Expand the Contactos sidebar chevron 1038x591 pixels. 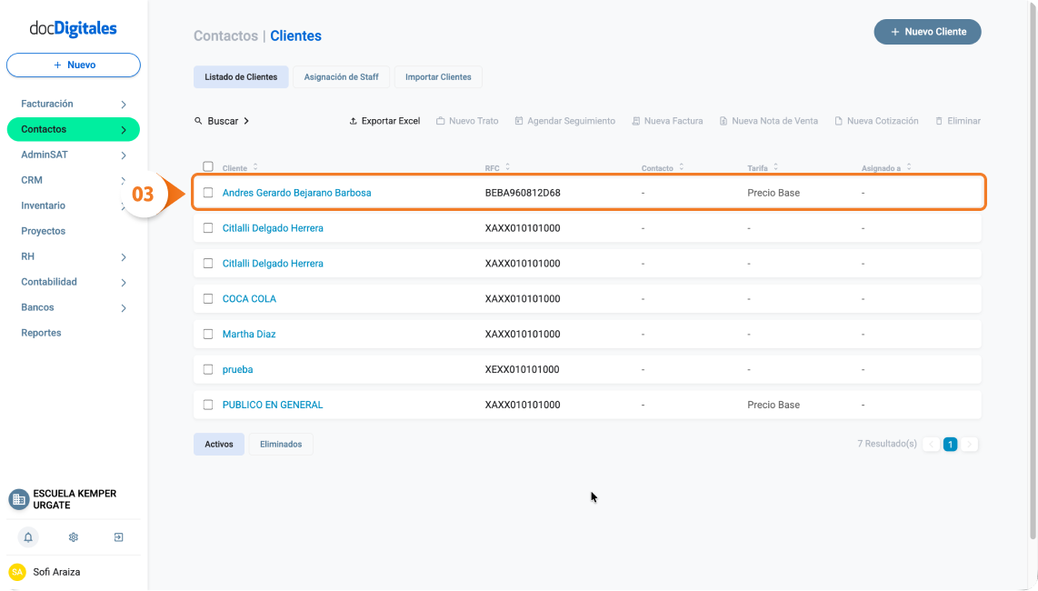click(x=124, y=130)
